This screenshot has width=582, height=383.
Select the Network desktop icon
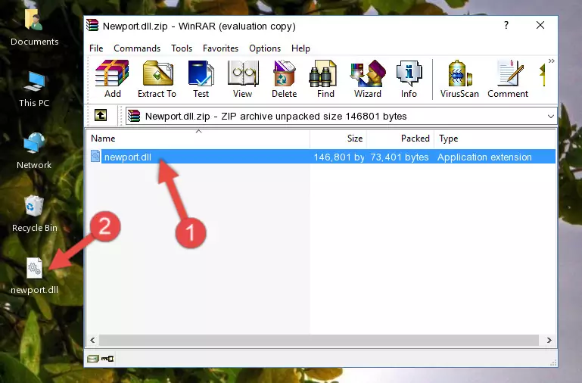tap(34, 151)
